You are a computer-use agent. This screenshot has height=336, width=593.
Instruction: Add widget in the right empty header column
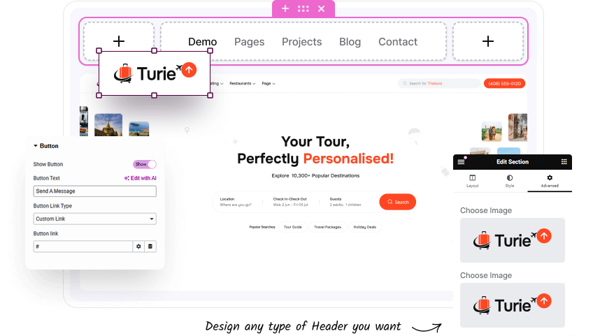tap(488, 41)
